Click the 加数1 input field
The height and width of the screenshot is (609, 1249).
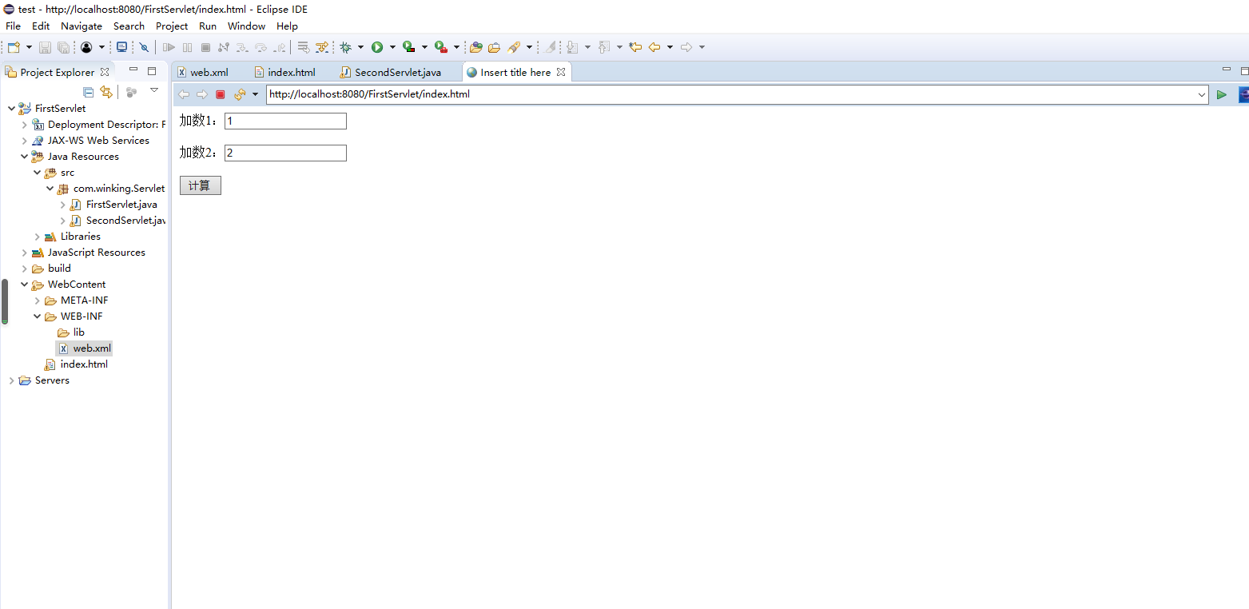click(x=285, y=121)
